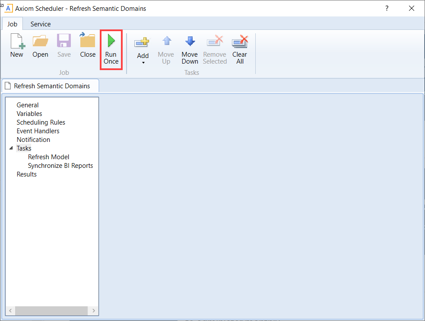Click the tree scrollbar right arrow

[x=94, y=311]
